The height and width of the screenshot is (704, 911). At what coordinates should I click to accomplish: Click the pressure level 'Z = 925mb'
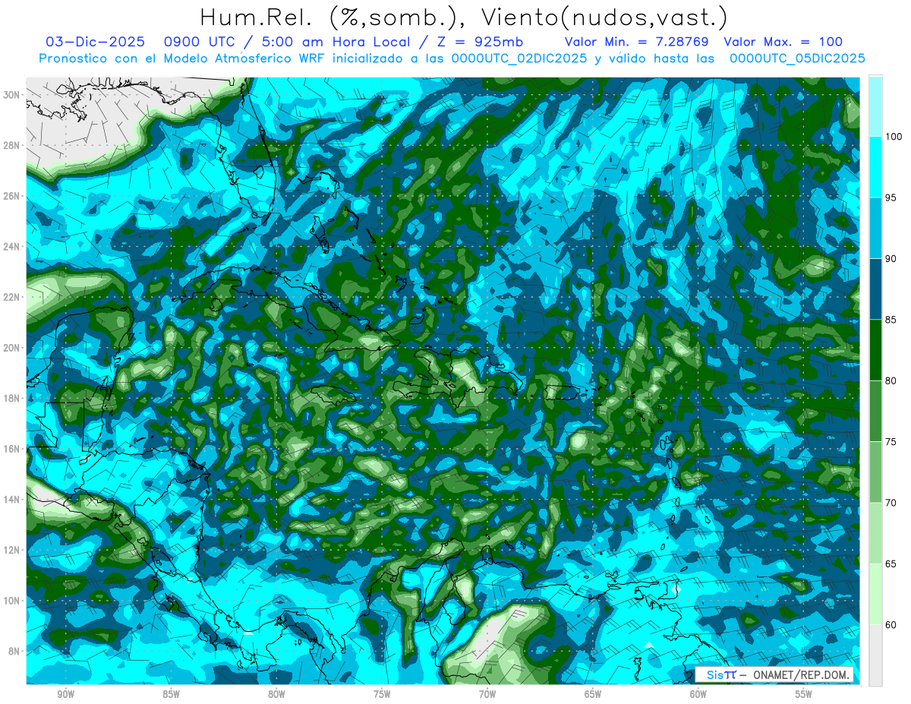point(478,42)
